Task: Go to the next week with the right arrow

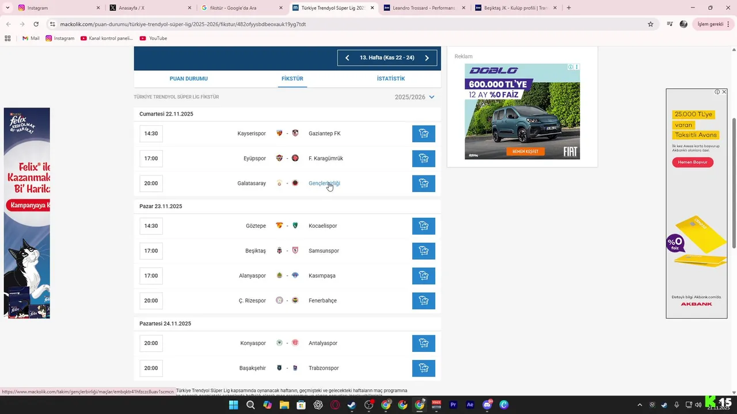Action: pyautogui.click(x=427, y=58)
